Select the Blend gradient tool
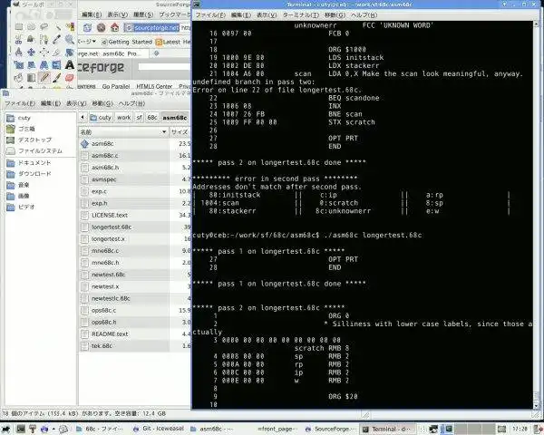Screen dimensions: 544x435 [x=31, y=78]
